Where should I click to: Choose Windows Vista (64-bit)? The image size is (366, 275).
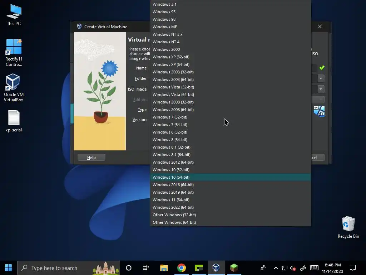231,95
